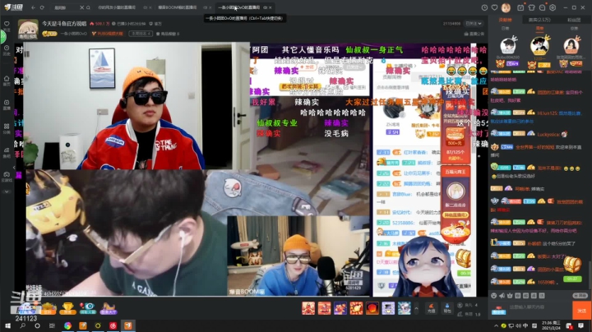The width and height of the screenshot is (592, 332).
Task: Go back with the left arrow button
Action: (x=33, y=7)
